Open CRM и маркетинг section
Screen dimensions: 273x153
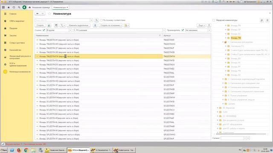point(17,21)
